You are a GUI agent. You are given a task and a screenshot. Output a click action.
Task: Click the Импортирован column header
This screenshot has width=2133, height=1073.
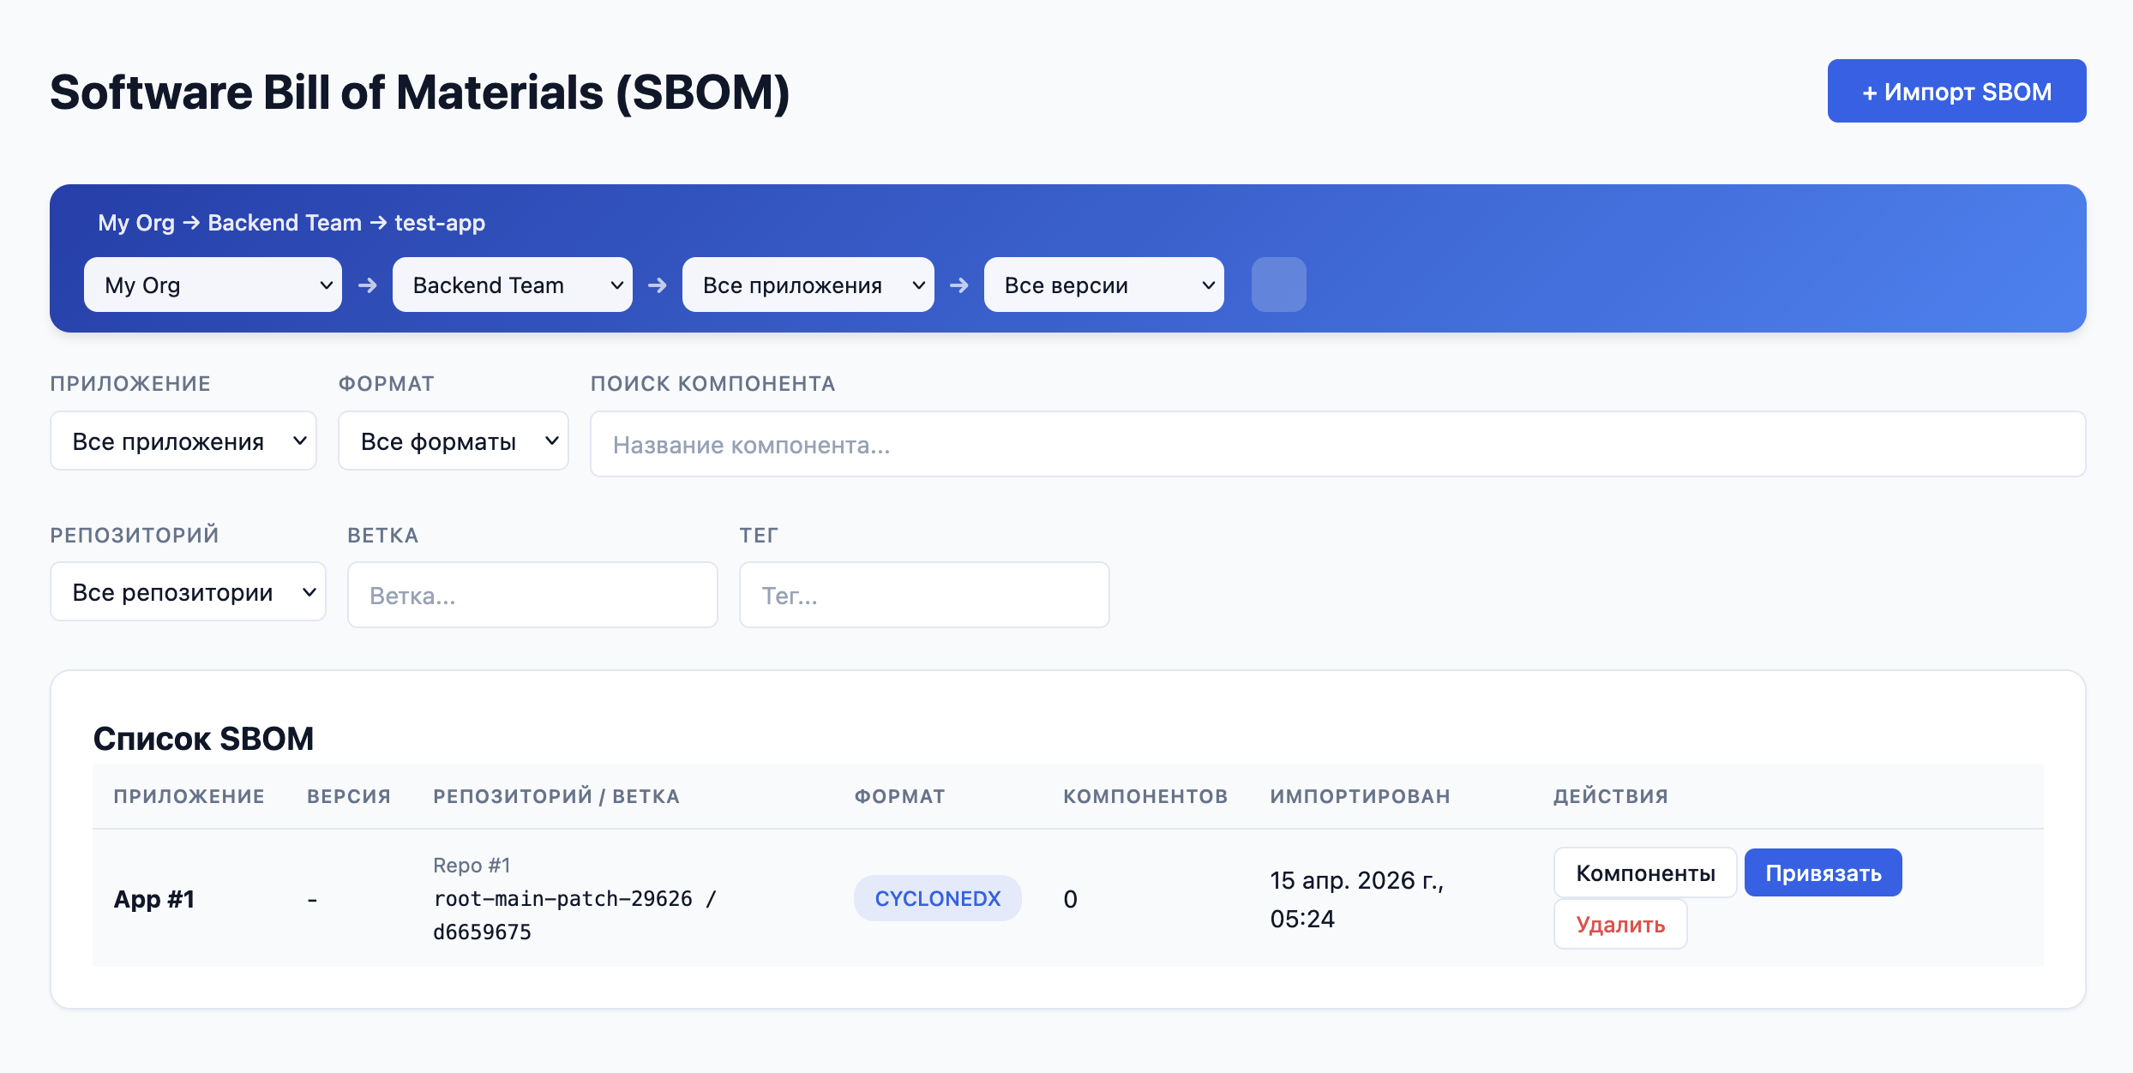1360,796
